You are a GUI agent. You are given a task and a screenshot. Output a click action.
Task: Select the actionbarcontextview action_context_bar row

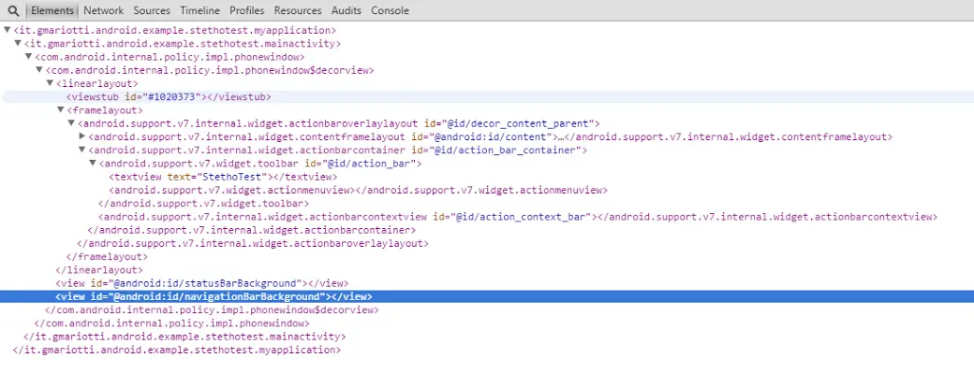[x=517, y=217]
